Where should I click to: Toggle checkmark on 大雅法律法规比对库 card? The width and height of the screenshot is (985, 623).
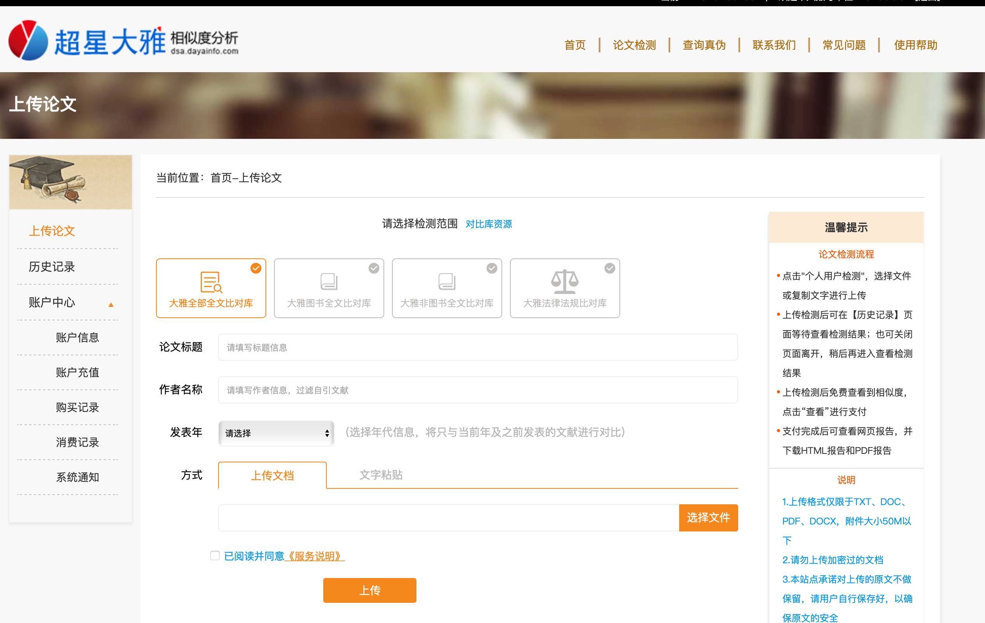(x=609, y=268)
